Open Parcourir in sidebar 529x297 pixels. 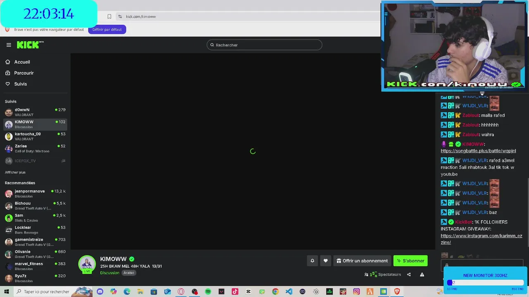coord(24,73)
